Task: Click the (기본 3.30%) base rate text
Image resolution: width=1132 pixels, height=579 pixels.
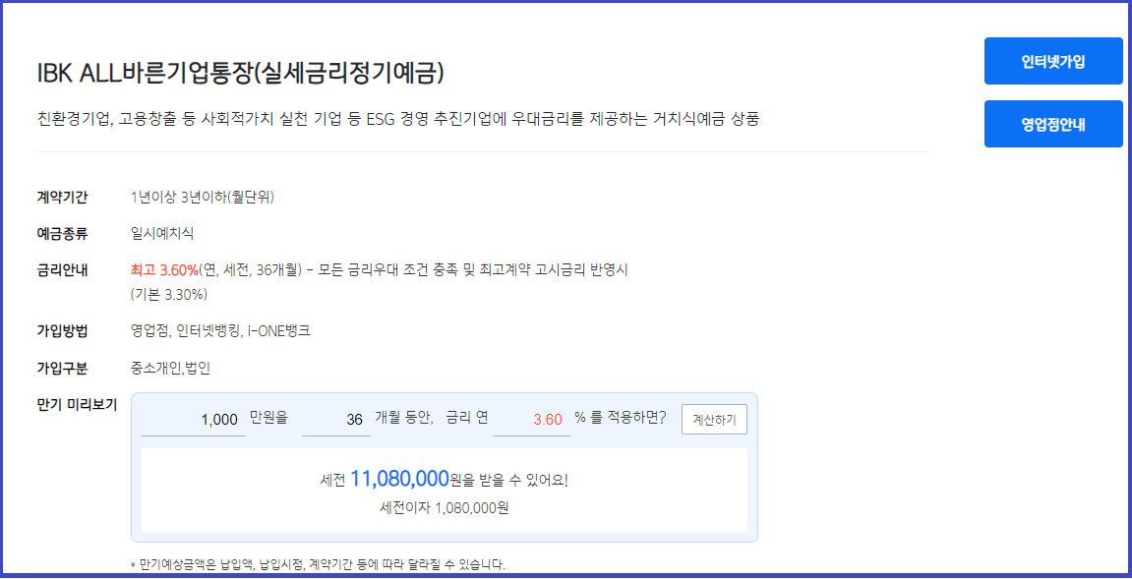Action: pyautogui.click(x=170, y=295)
